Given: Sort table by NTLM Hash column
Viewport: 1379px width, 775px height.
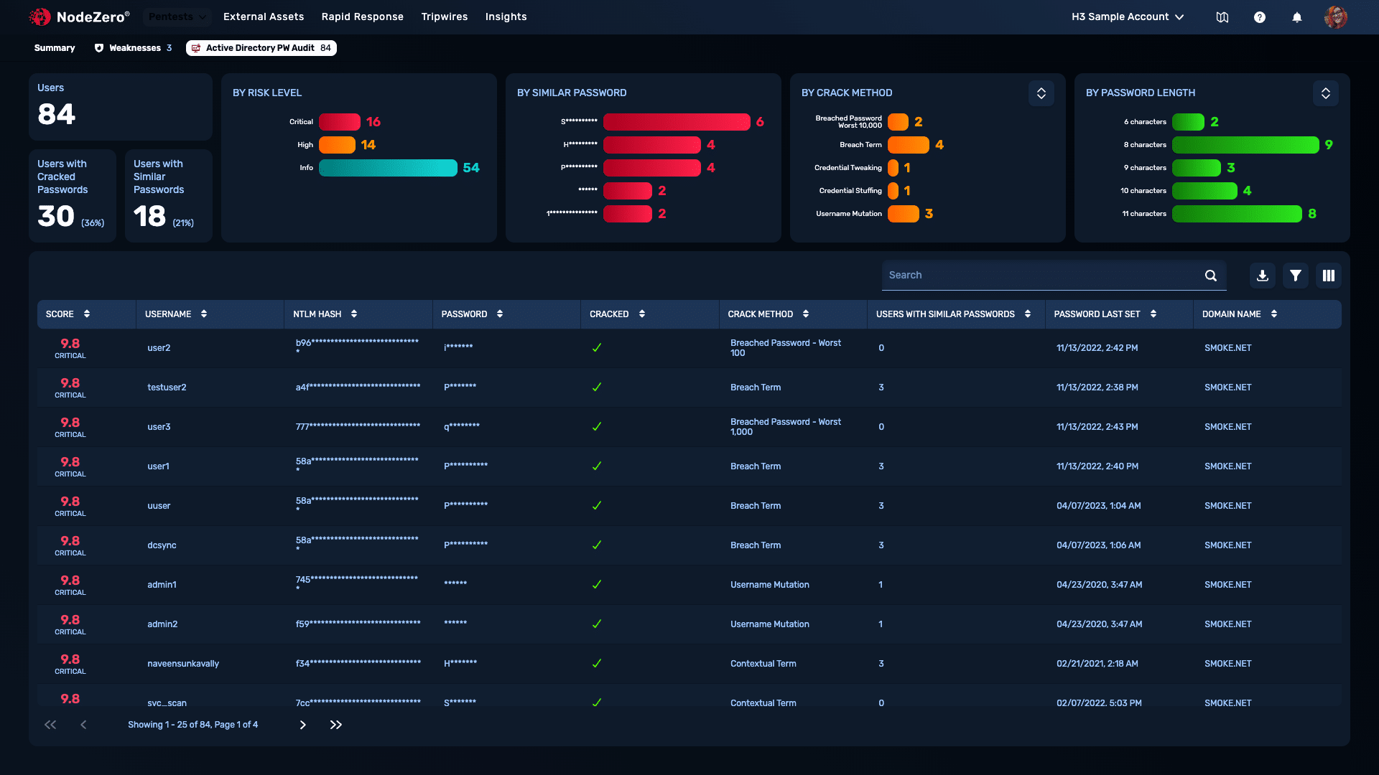Looking at the screenshot, I should (x=354, y=314).
